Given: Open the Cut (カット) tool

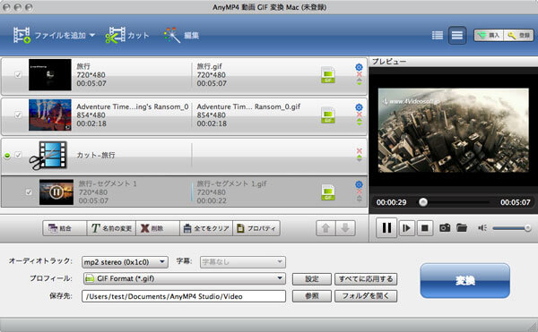Looking at the screenshot, I should [x=127, y=35].
